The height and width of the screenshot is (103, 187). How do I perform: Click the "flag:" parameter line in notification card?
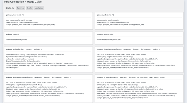[26, 57]
